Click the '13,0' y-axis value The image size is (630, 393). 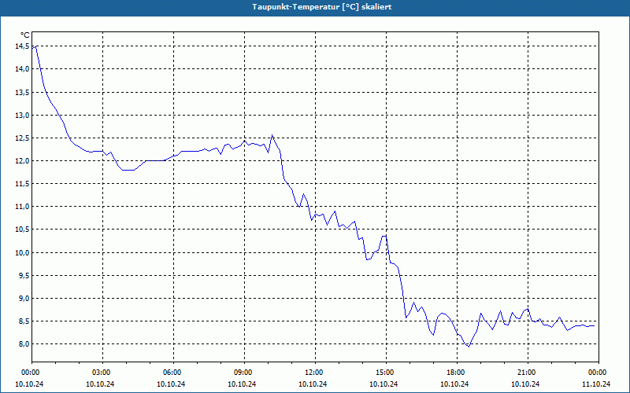click(22, 115)
